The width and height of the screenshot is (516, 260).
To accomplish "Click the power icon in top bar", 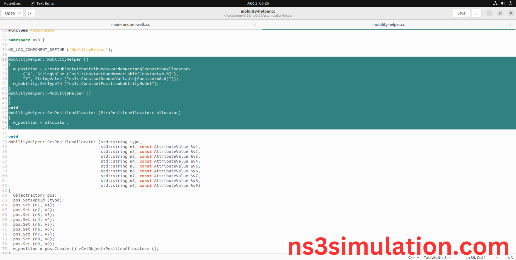I will (510, 3).
